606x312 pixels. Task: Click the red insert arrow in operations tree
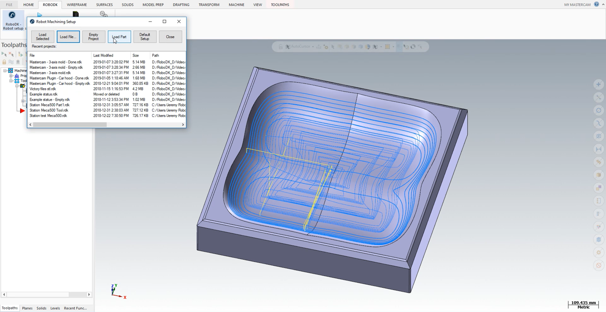point(21,110)
